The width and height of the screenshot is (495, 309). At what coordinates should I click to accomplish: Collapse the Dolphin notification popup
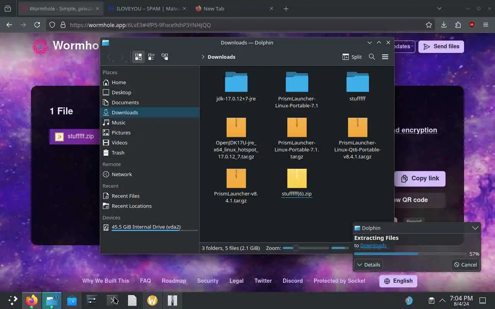point(475,228)
